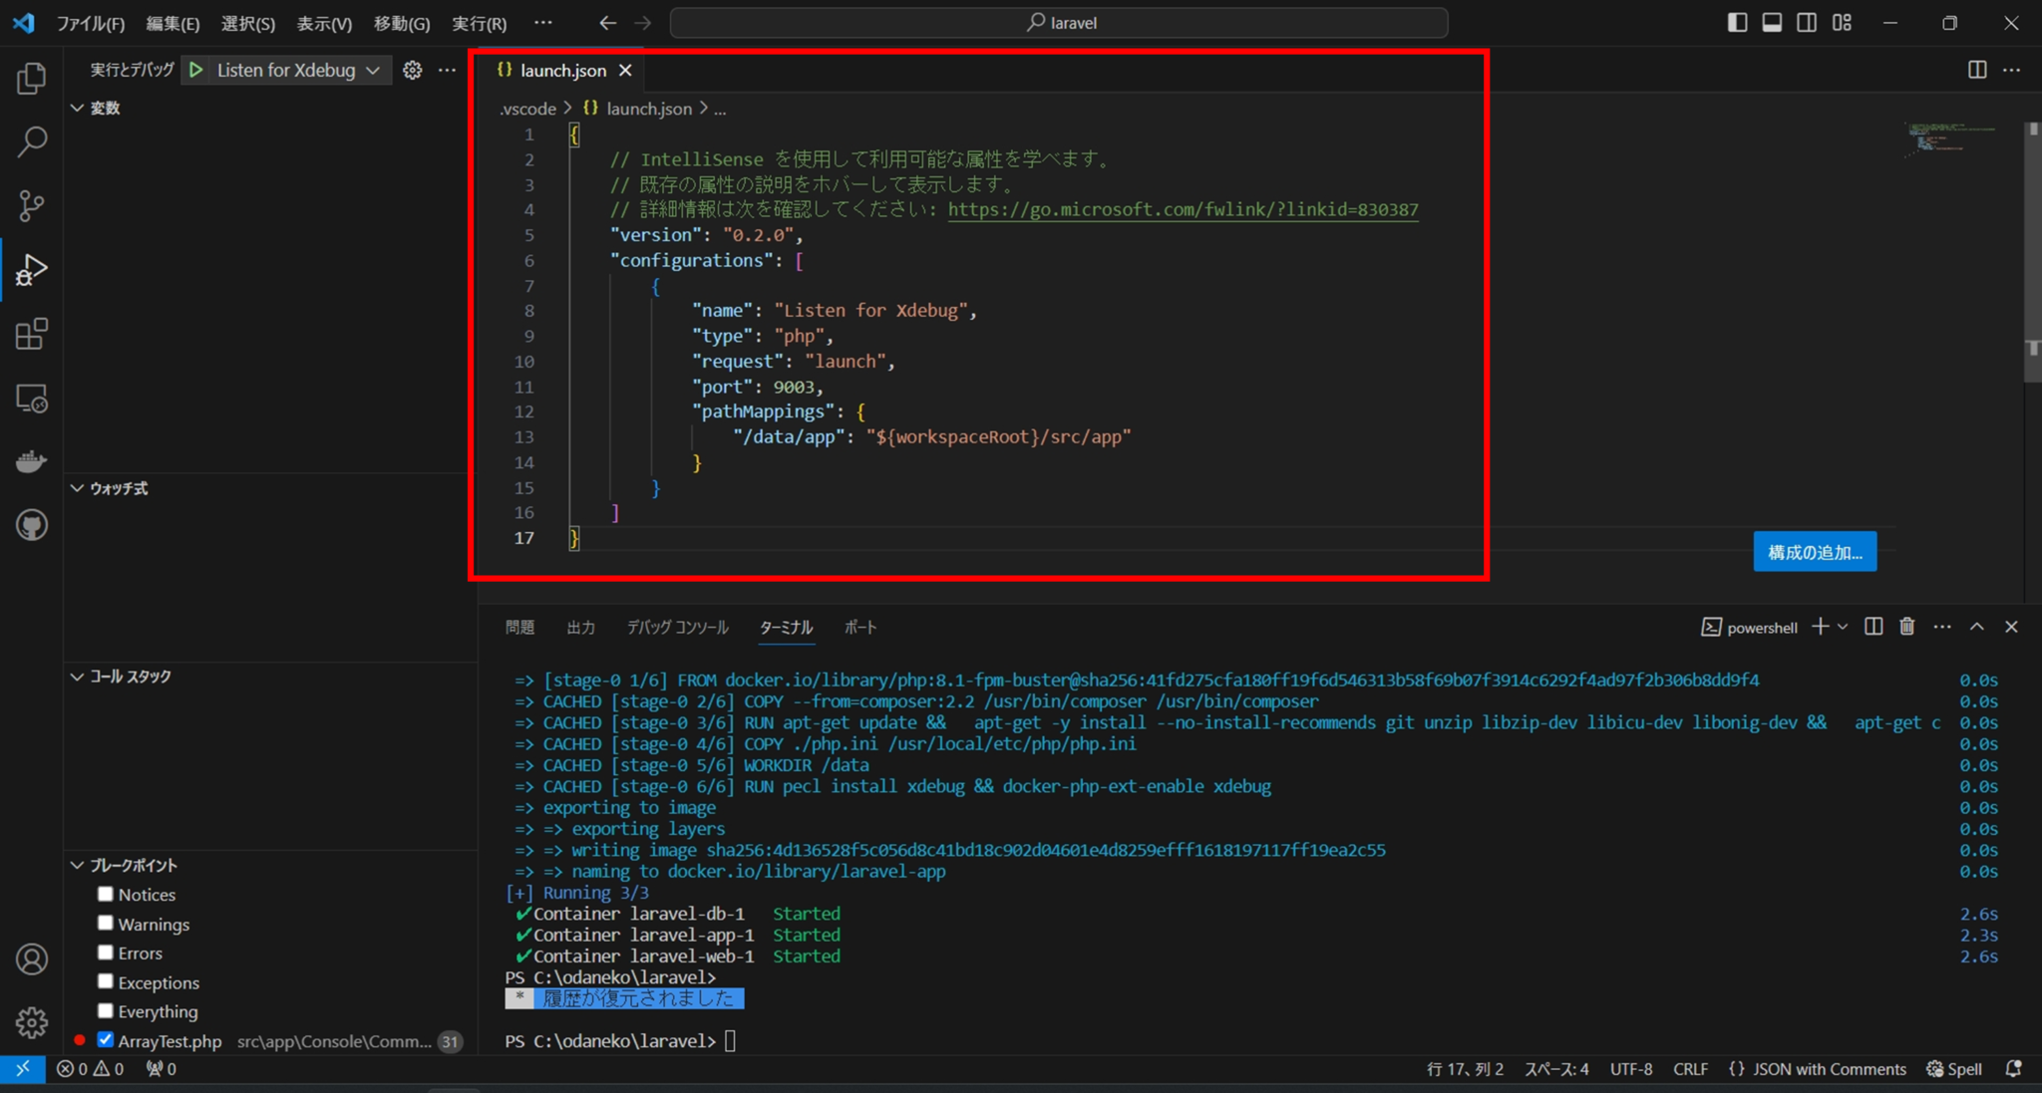
Task: Disable the ArrayTest.php breakpoint checkbox
Action: [106, 1040]
